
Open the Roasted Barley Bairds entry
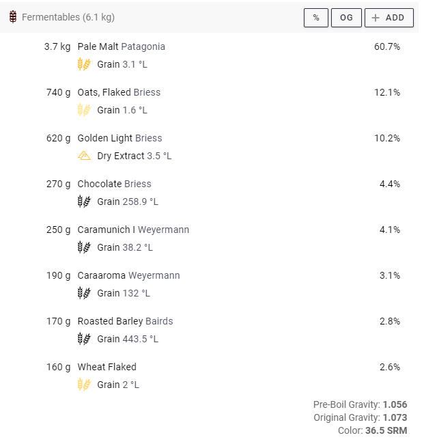[125, 321]
